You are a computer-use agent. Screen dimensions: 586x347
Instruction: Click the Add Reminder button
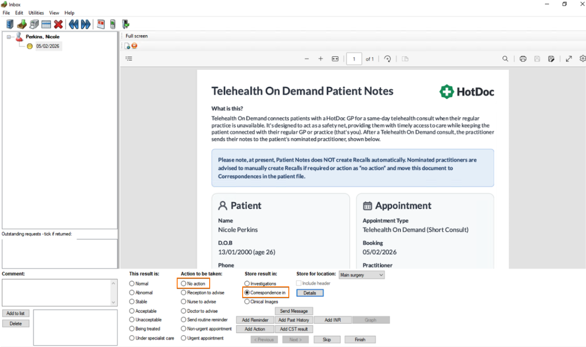pyautogui.click(x=255, y=320)
